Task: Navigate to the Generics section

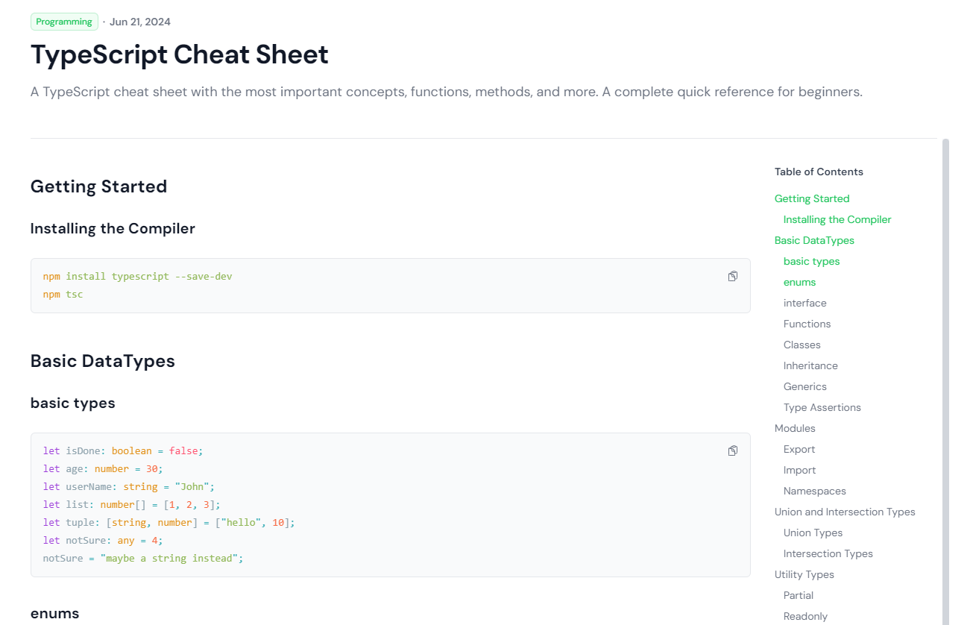Action: click(805, 386)
